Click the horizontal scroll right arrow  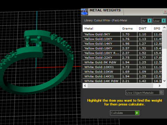click(160, 86)
